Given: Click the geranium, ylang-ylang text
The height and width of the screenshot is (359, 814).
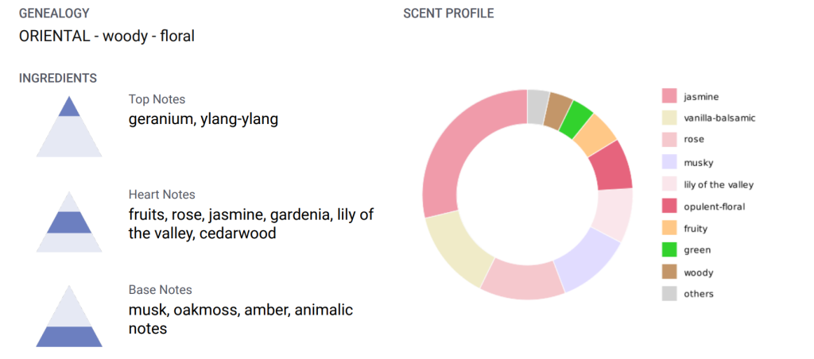Looking at the screenshot, I should 203,119.
